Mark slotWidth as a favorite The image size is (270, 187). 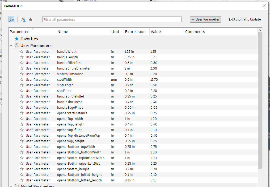click(x=22, y=79)
